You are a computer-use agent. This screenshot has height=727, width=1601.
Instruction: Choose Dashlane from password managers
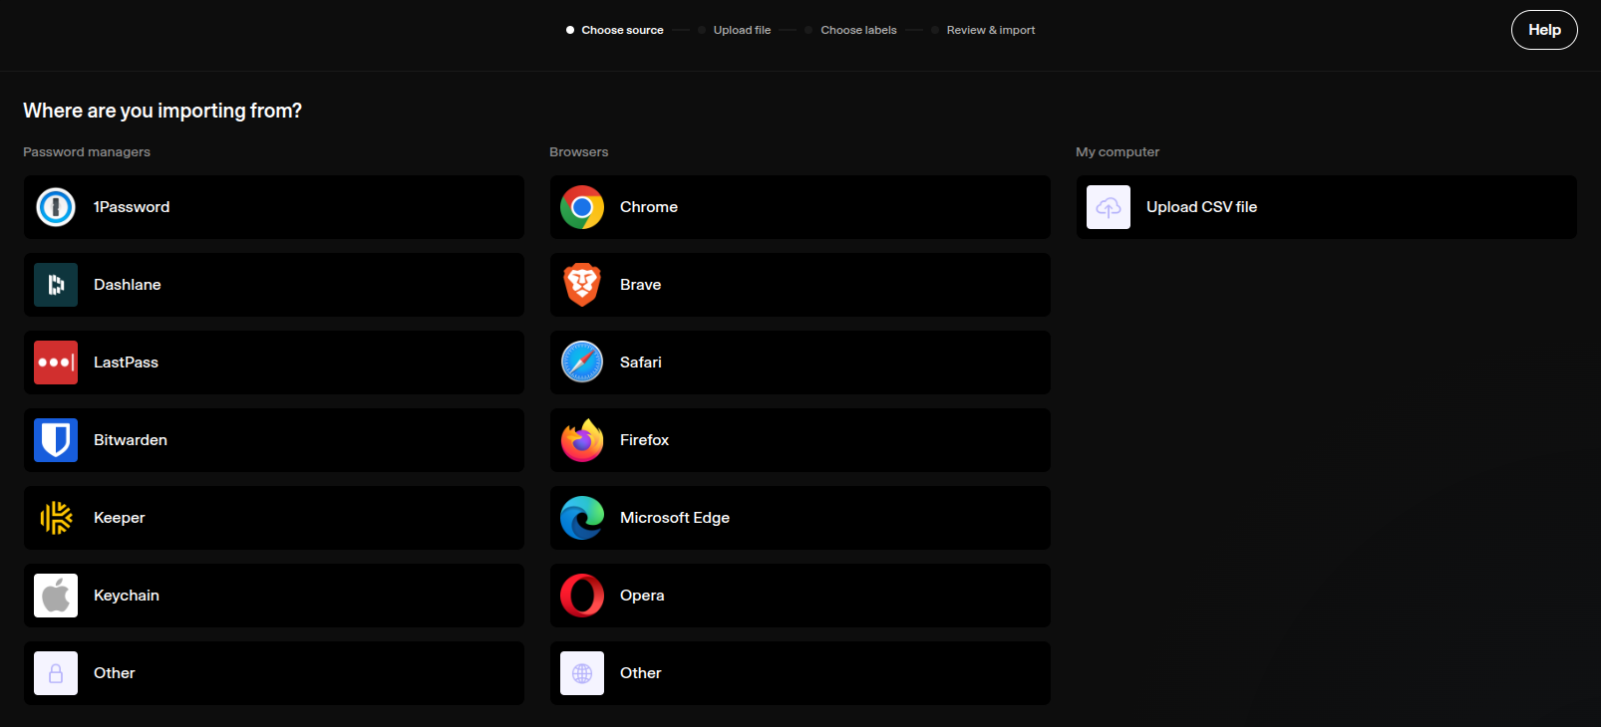tap(274, 285)
